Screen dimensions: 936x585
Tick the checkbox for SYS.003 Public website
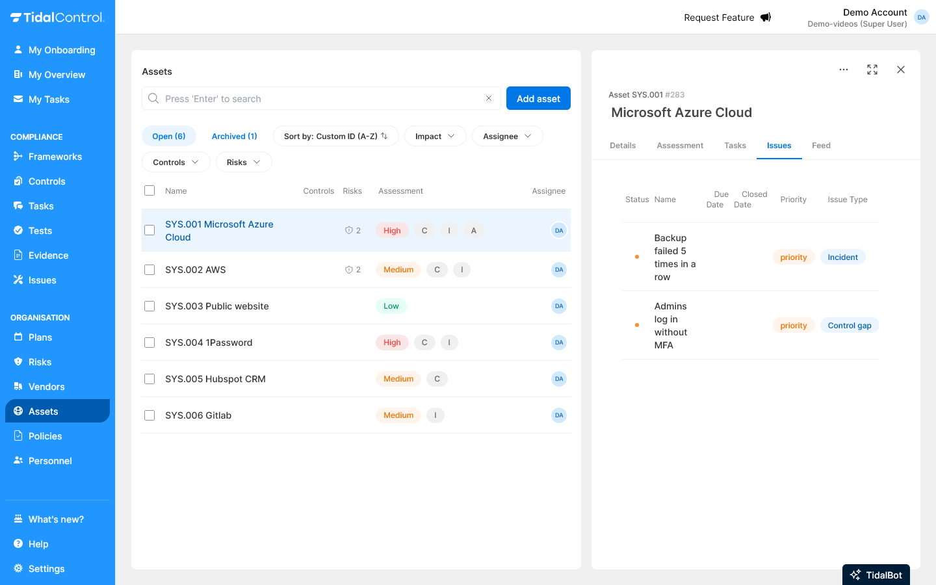point(149,306)
